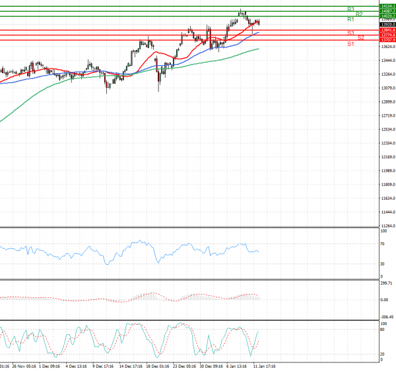Click the 23 Dec 05:16 time label
This screenshot has height=371, width=396.
coord(184,366)
